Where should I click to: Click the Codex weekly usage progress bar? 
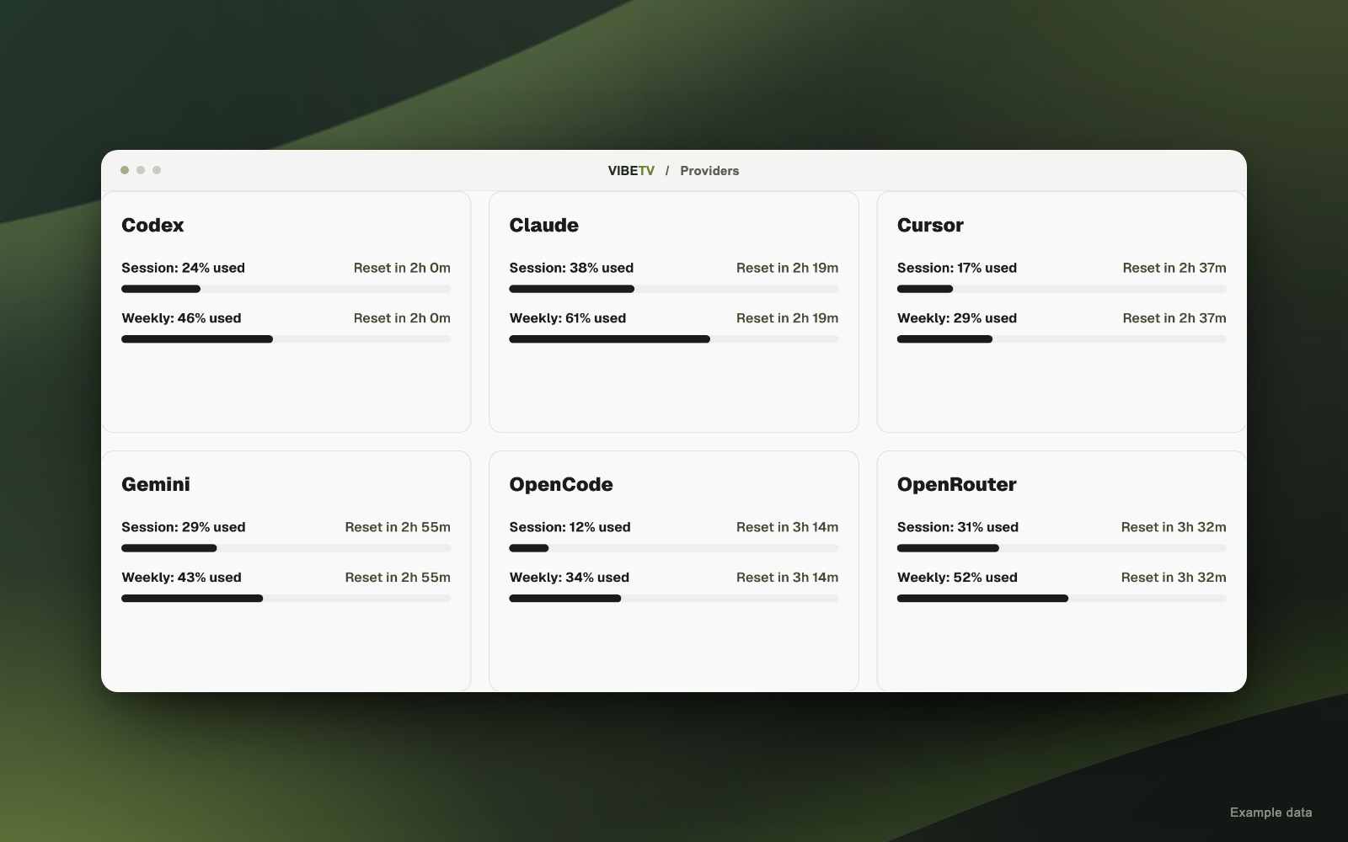(286, 339)
